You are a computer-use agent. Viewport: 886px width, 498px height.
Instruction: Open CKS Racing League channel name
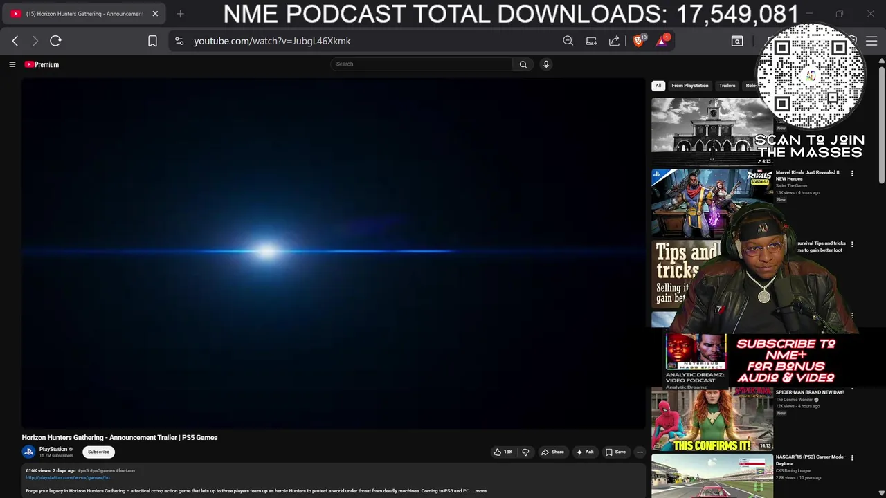point(793,471)
